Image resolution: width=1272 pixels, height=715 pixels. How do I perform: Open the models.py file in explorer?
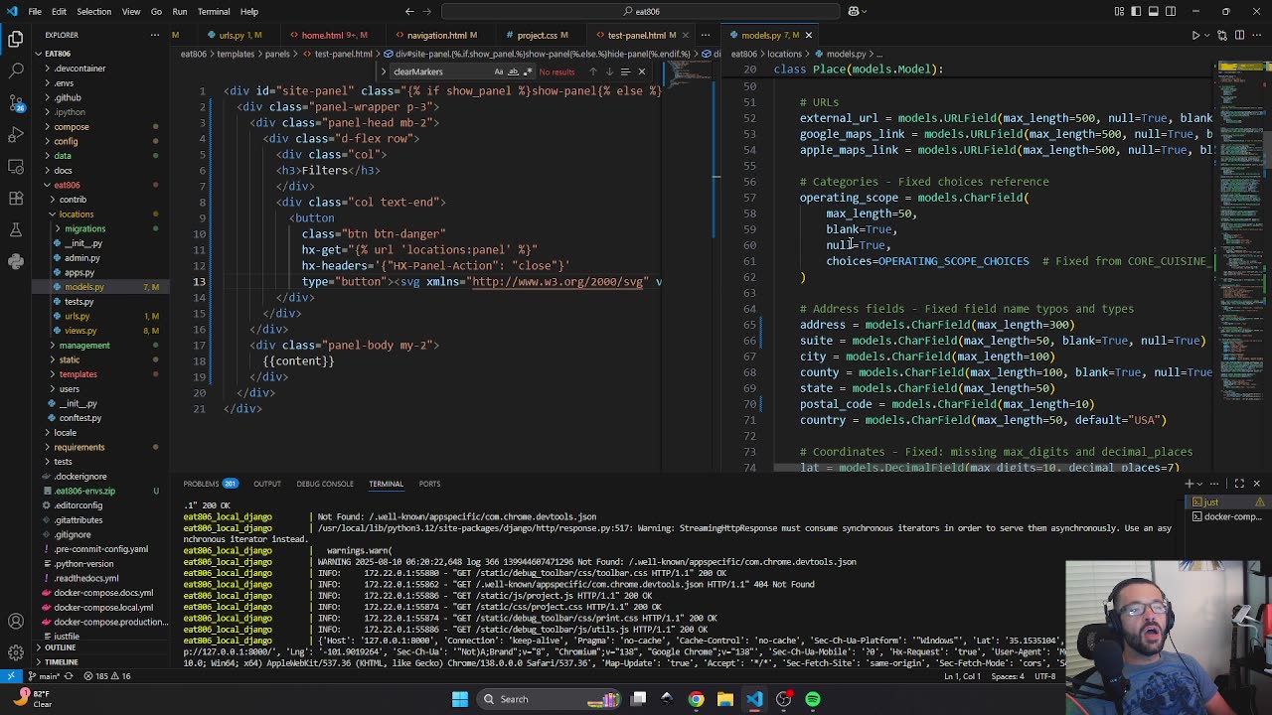(x=84, y=287)
